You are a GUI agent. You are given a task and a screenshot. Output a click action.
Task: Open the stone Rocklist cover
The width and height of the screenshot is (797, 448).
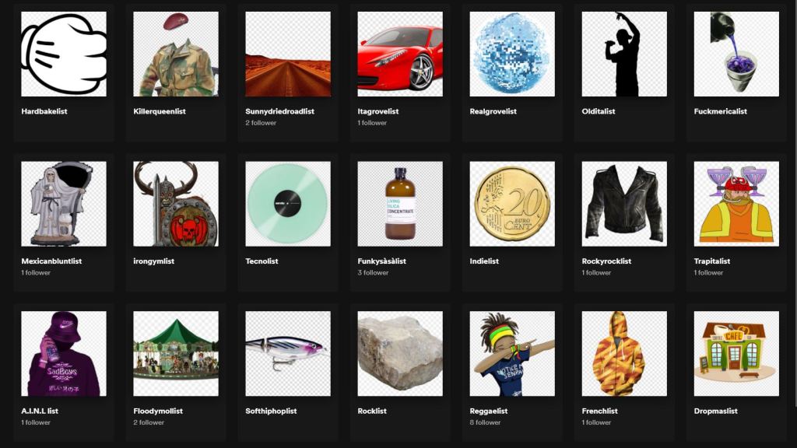click(x=400, y=354)
